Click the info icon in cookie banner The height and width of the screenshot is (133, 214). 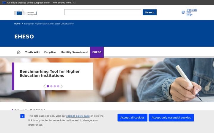22,116
